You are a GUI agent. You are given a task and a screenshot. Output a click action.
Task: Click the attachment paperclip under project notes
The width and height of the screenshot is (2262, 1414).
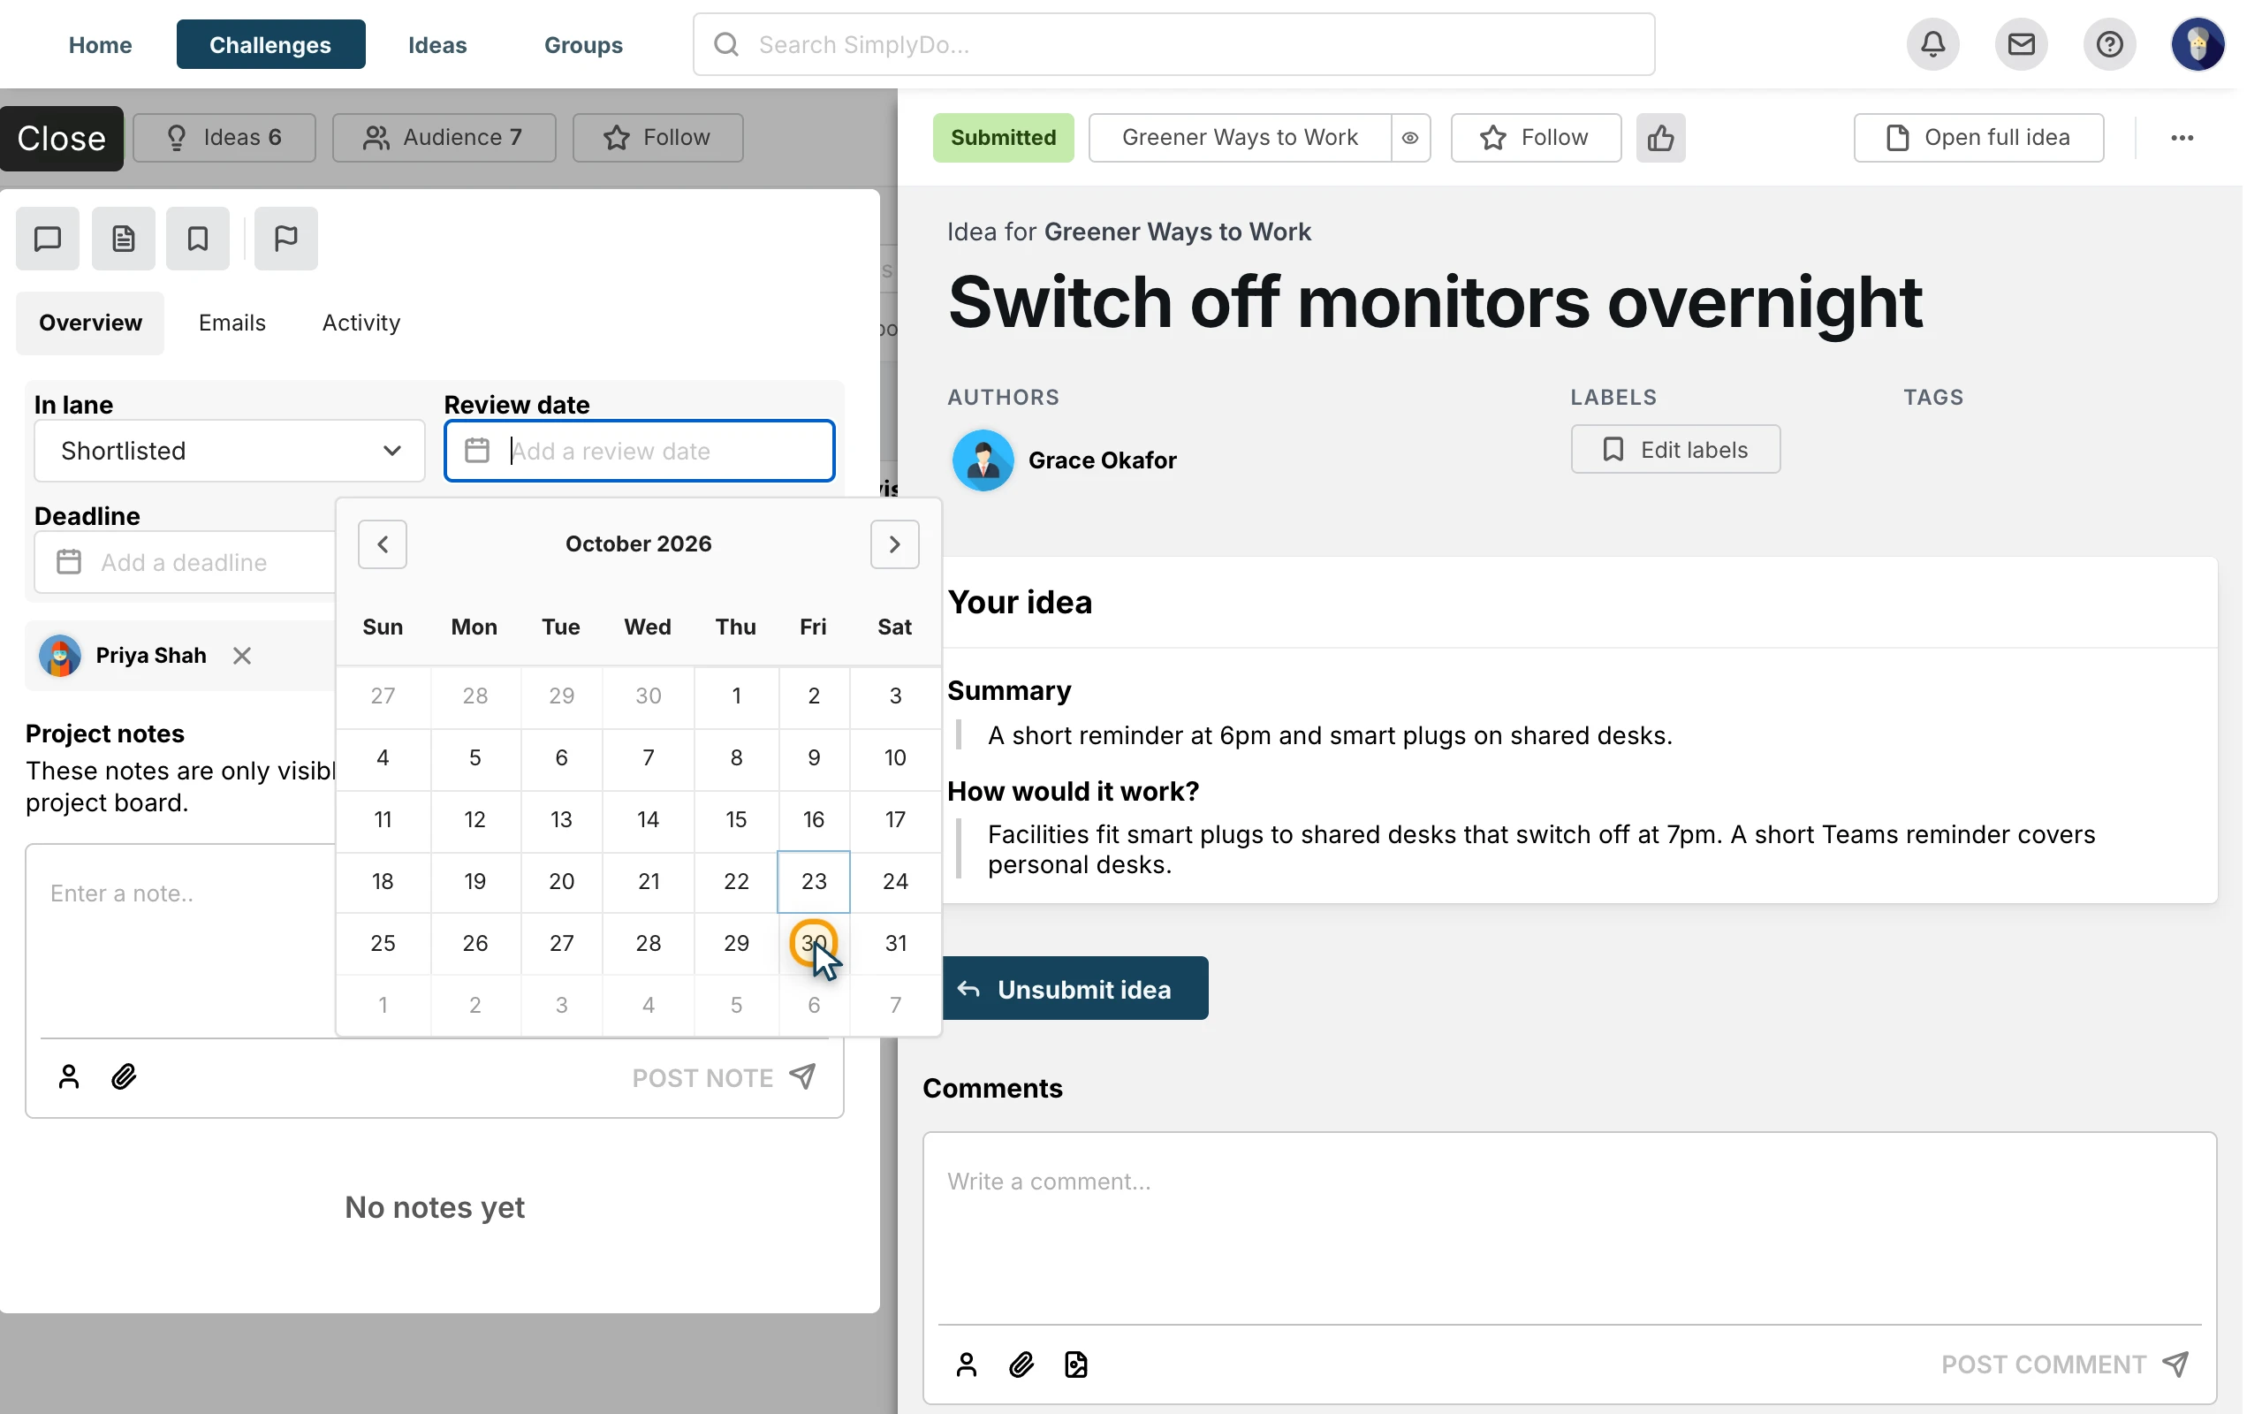click(125, 1076)
